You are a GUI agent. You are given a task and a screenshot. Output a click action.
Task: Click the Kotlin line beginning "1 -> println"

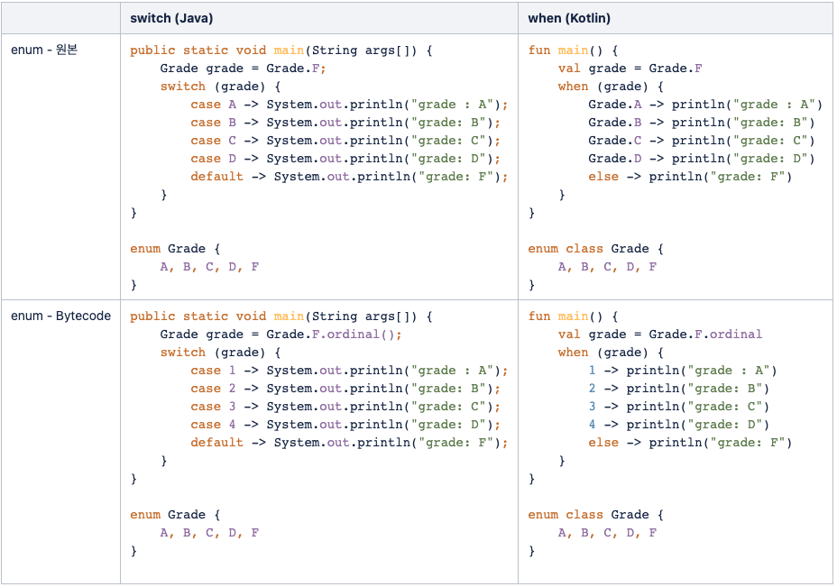(x=683, y=371)
